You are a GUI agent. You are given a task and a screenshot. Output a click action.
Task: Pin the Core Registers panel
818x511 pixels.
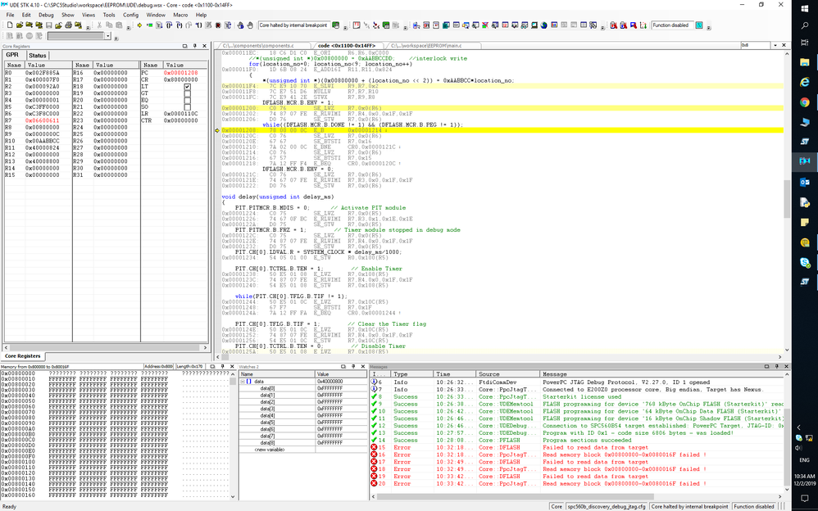click(194, 46)
